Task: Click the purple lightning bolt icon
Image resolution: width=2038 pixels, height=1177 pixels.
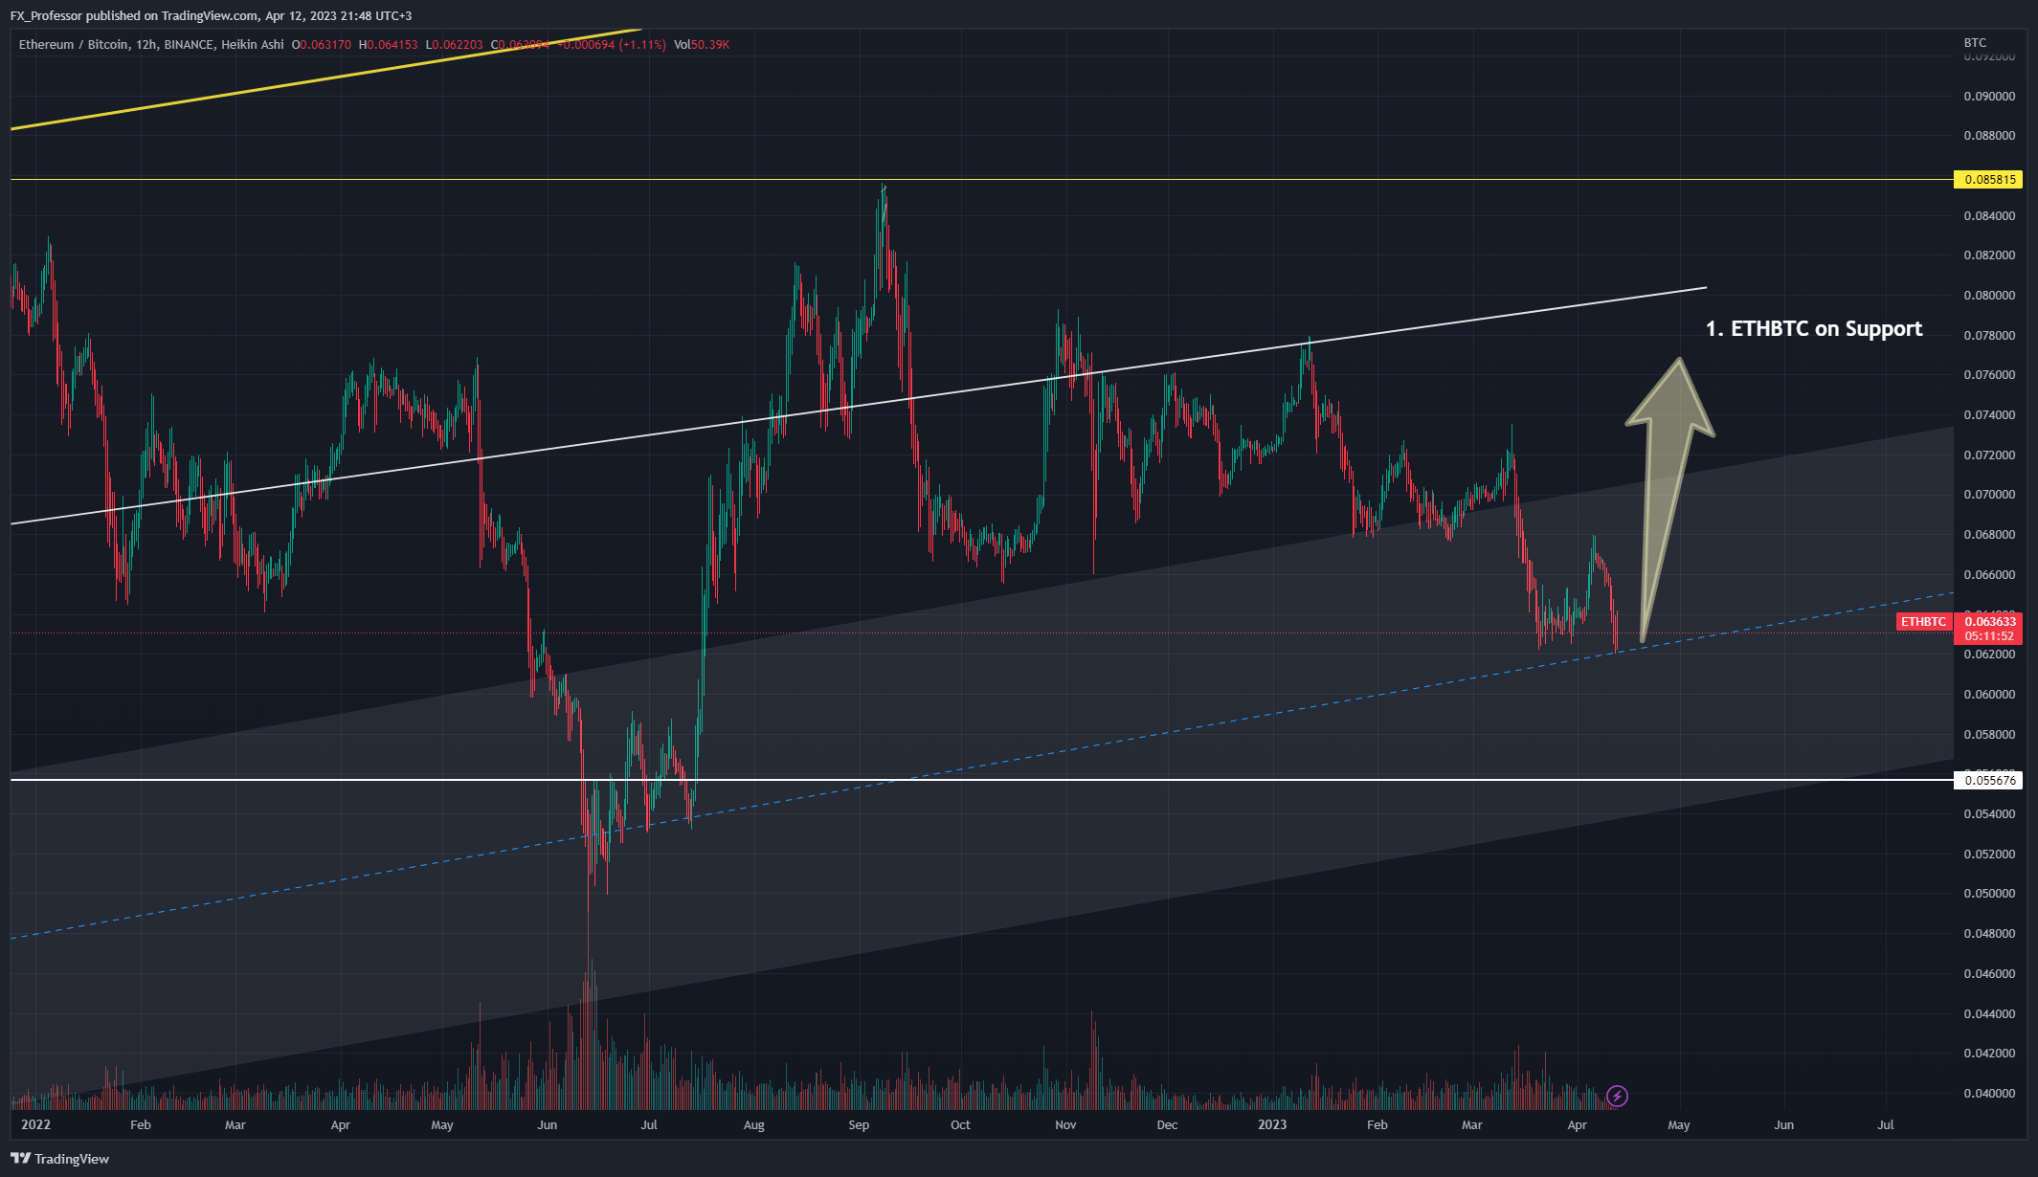Action: (1617, 1096)
